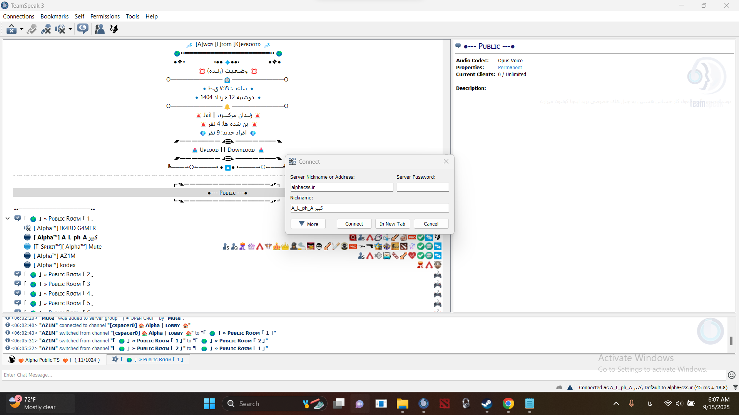Toggle activate microphone icon in the toolbar
Image resolution: width=739 pixels, height=415 pixels.
pos(32,29)
